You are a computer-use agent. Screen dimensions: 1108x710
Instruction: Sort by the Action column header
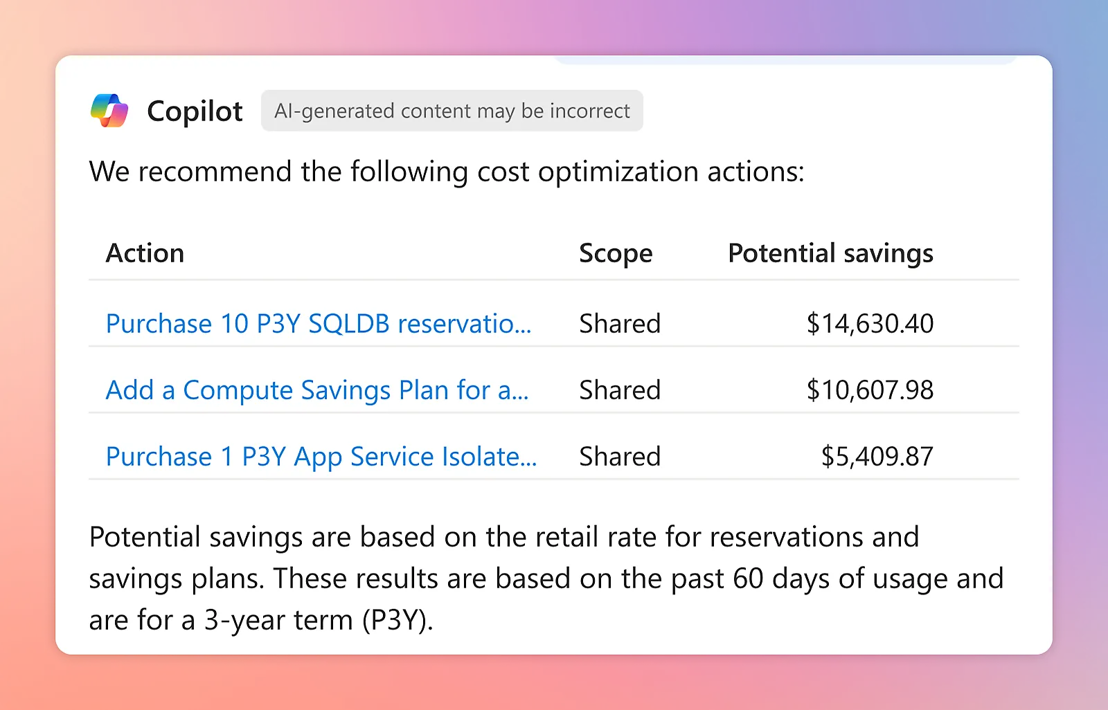coord(145,253)
